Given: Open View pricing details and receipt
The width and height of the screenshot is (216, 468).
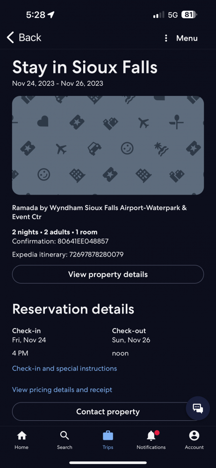Looking at the screenshot, I should [x=62, y=390].
